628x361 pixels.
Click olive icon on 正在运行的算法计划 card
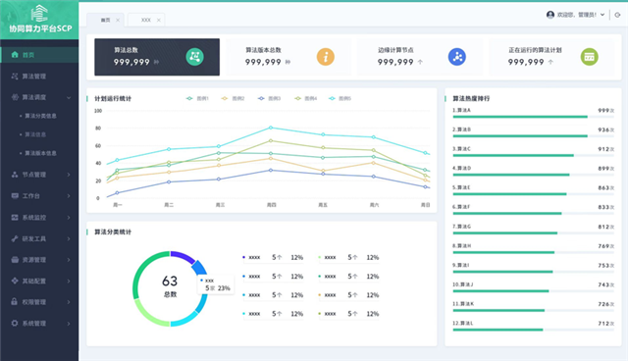pos(589,57)
